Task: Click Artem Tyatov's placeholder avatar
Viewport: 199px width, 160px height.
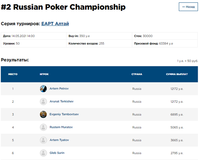Action: 43,140
